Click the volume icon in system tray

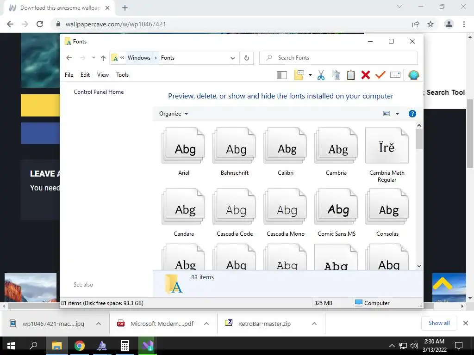(x=414, y=346)
